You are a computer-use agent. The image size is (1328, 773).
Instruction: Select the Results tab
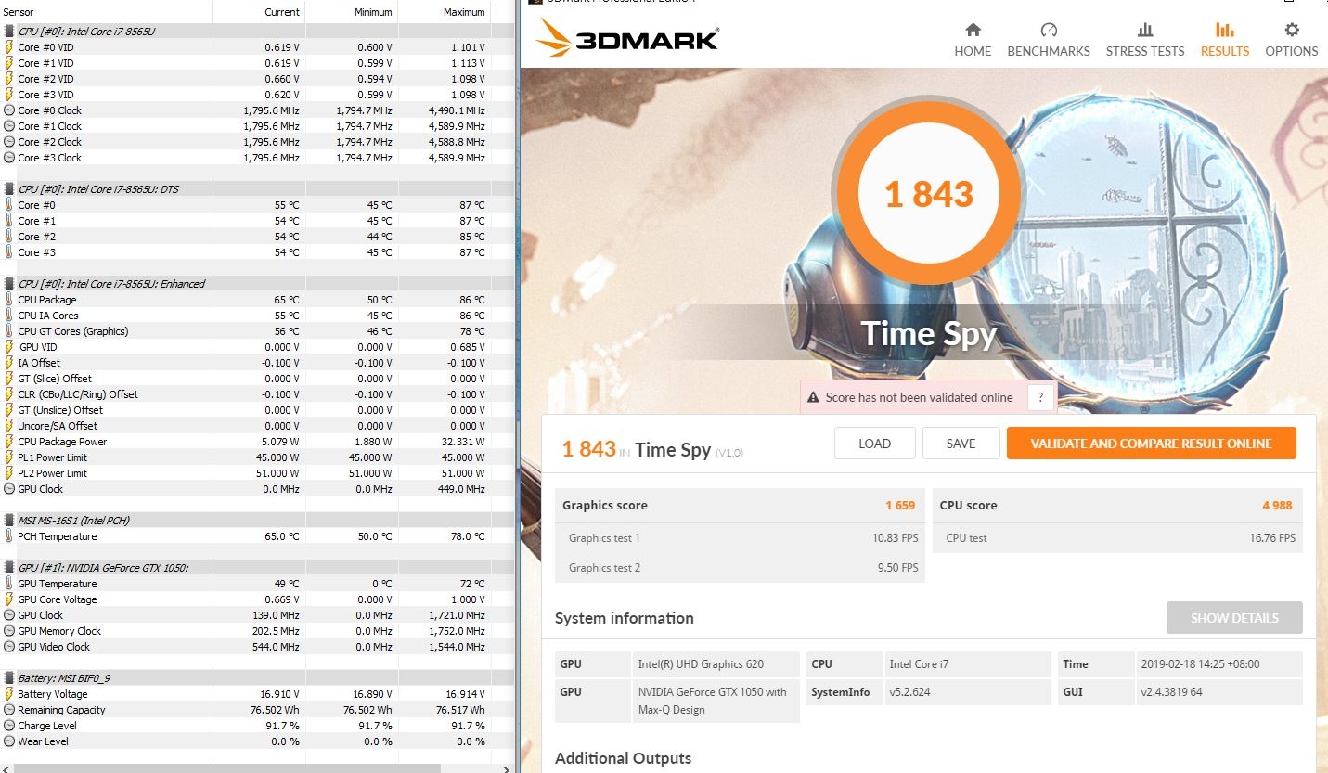(1225, 40)
